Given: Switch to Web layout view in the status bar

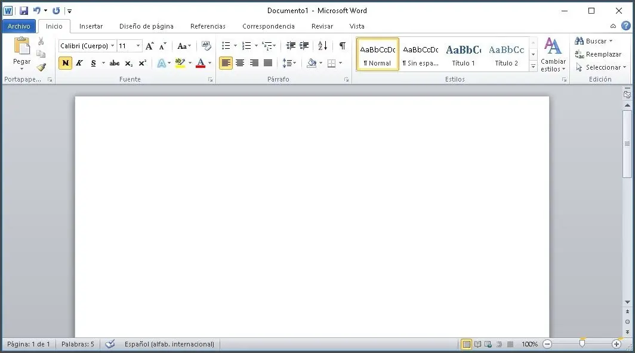Looking at the screenshot, I should (x=488, y=343).
